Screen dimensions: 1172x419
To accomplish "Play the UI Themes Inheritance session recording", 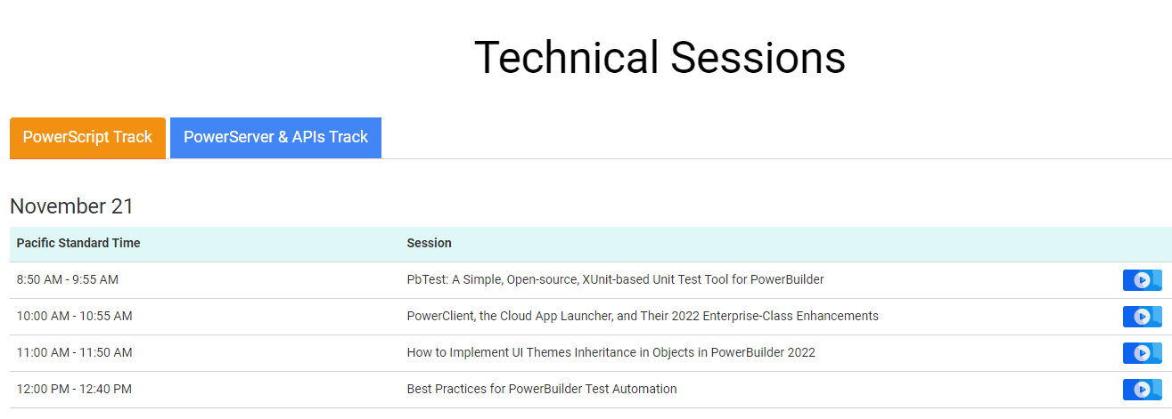I will (x=1142, y=353).
